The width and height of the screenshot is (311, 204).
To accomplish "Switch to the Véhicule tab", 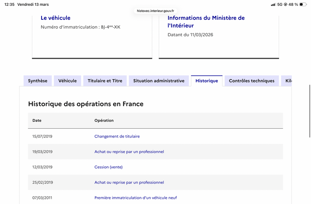I will (67, 81).
